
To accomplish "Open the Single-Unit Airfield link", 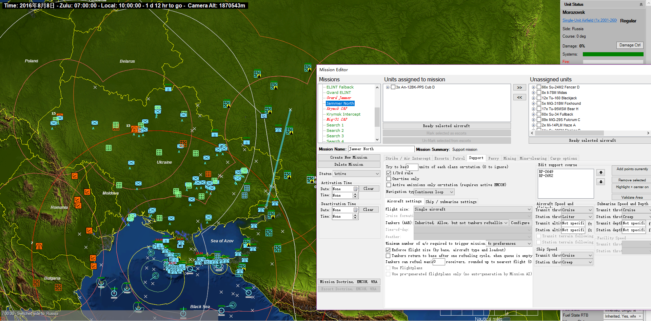I will [x=589, y=20].
